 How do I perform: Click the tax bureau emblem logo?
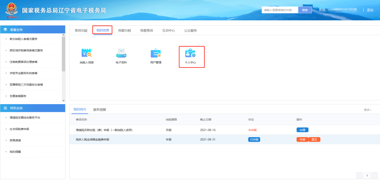[11, 10]
